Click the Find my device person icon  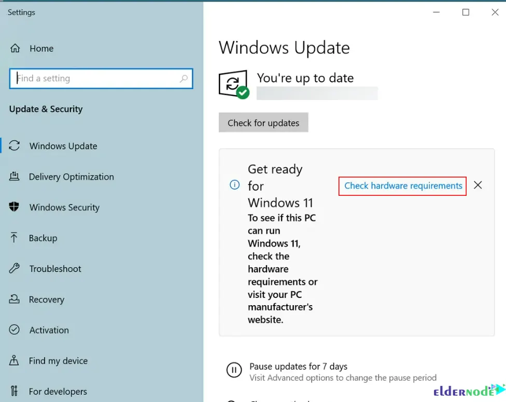(x=14, y=361)
